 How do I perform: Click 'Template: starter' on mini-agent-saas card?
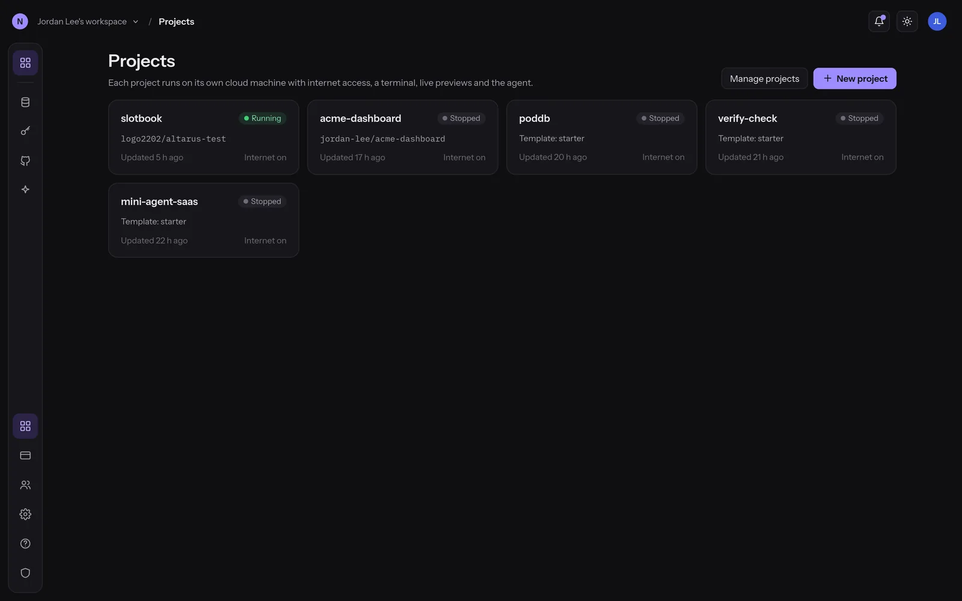pyautogui.click(x=153, y=222)
